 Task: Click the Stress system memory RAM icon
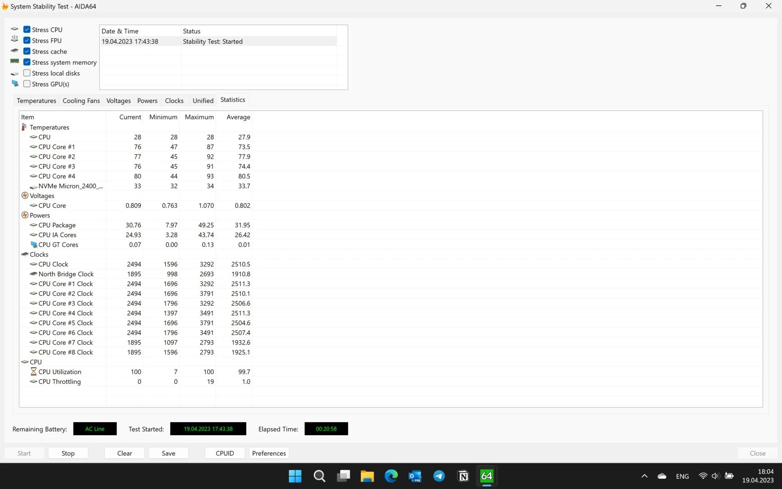(15, 61)
